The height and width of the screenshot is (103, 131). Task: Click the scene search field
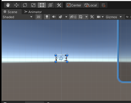click(128, 17)
